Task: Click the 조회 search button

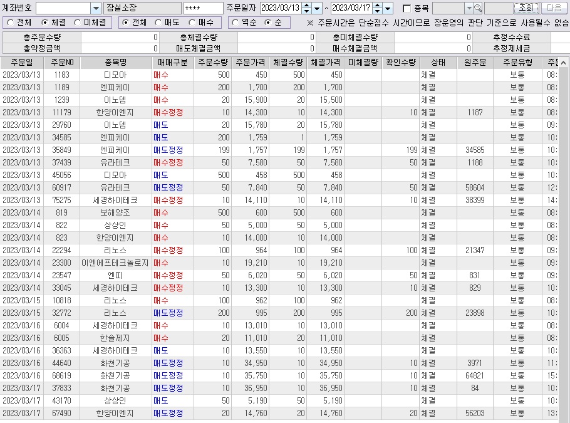Action: (x=525, y=8)
